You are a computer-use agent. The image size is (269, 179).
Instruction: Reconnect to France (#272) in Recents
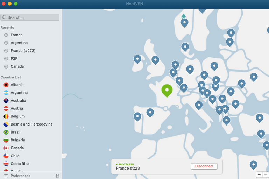click(x=23, y=51)
